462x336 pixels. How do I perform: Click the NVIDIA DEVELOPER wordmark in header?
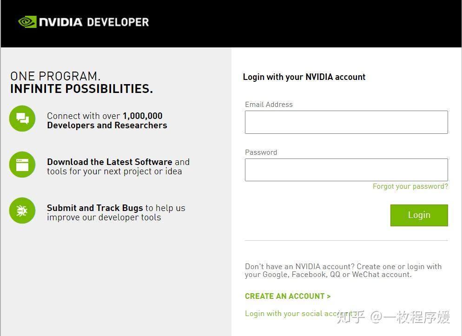tap(94, 22)
